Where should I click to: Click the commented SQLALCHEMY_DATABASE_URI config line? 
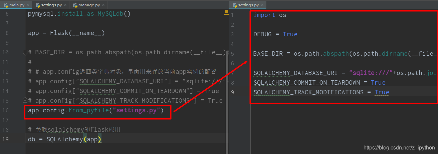[129, 81]
